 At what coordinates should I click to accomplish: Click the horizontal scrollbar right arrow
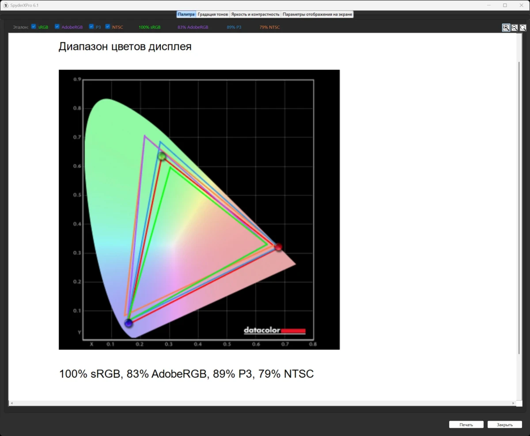514,403
